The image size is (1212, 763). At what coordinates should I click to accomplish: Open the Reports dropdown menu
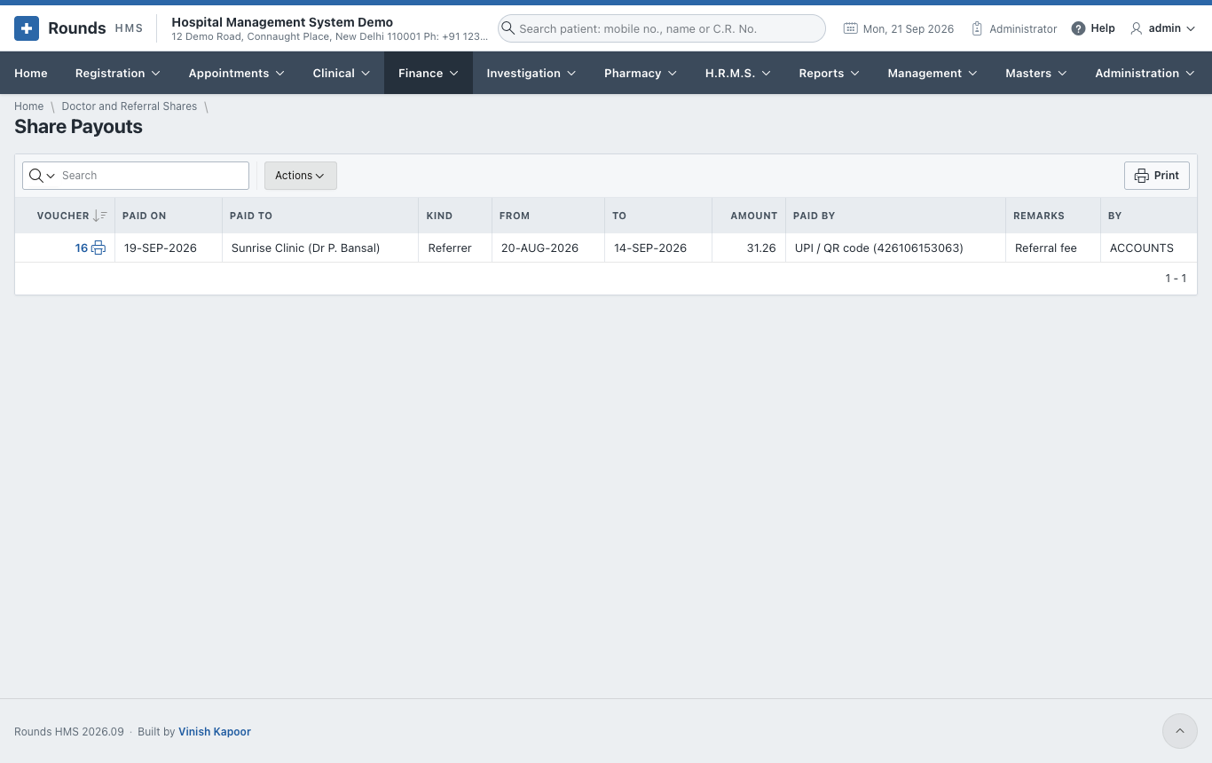pos(830,73)
